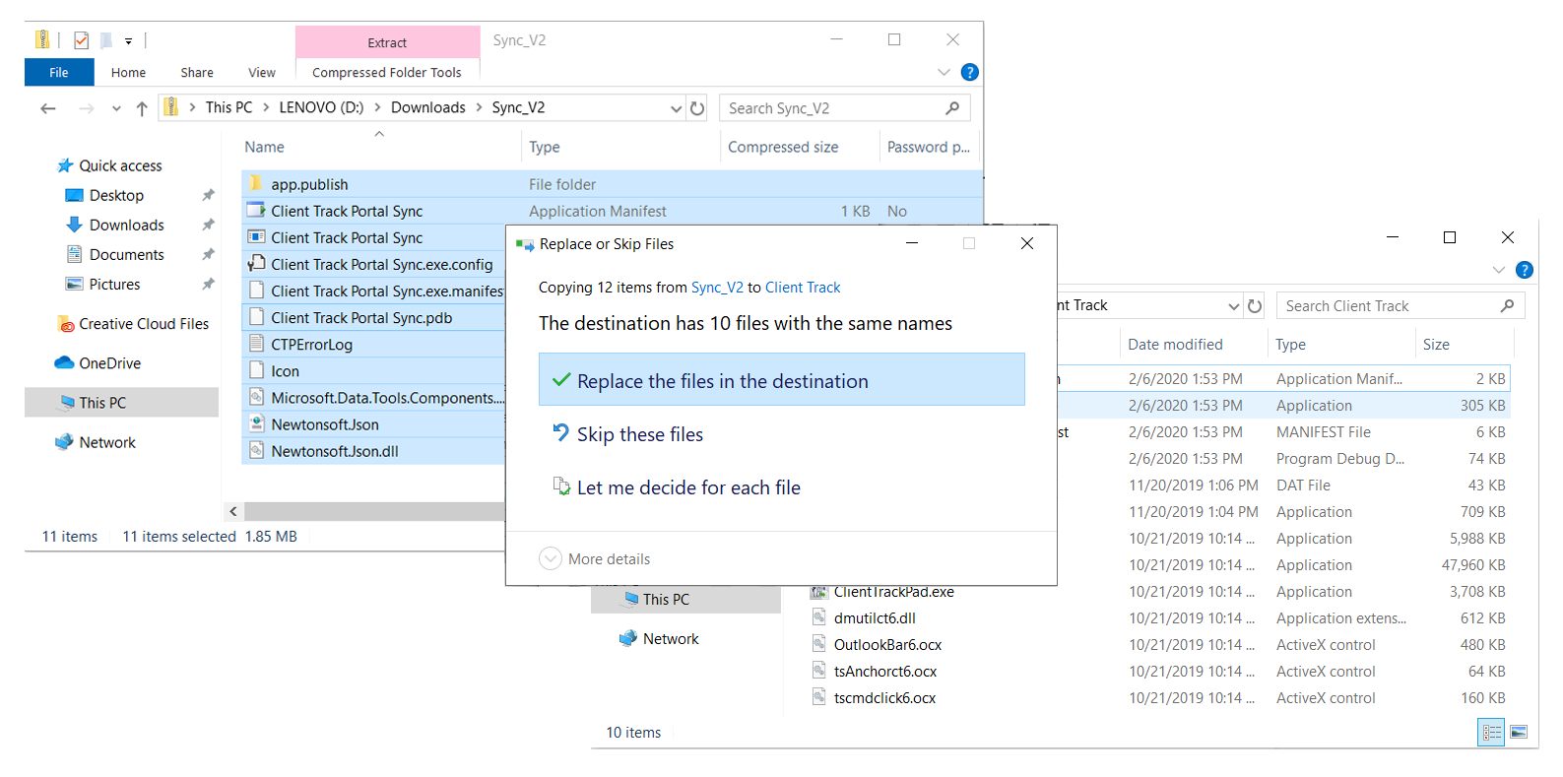The height and width of the screenshot is (777, 1563).
Task: Refresh the Sync_V2 folder view
Action: pos(697,108)
